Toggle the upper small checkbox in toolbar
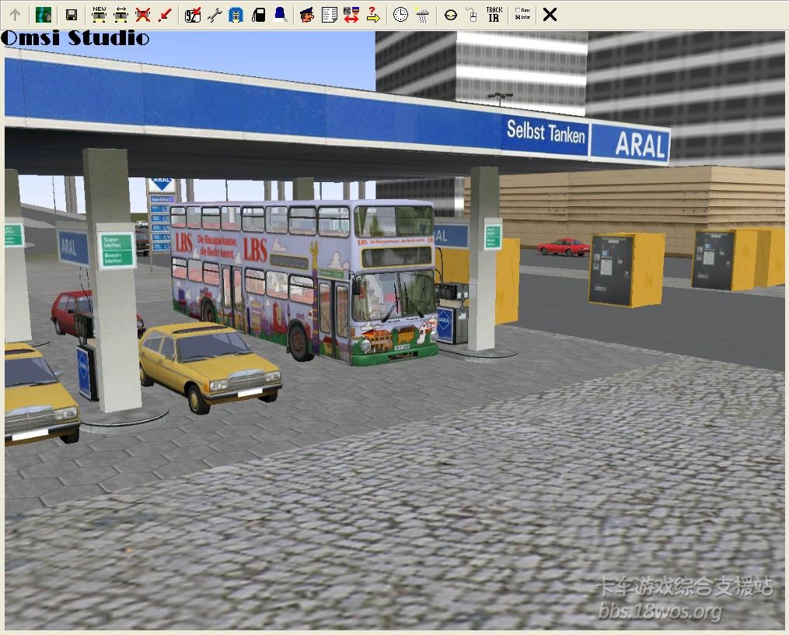Screen dimensions: 789x635 click(518, 10)
